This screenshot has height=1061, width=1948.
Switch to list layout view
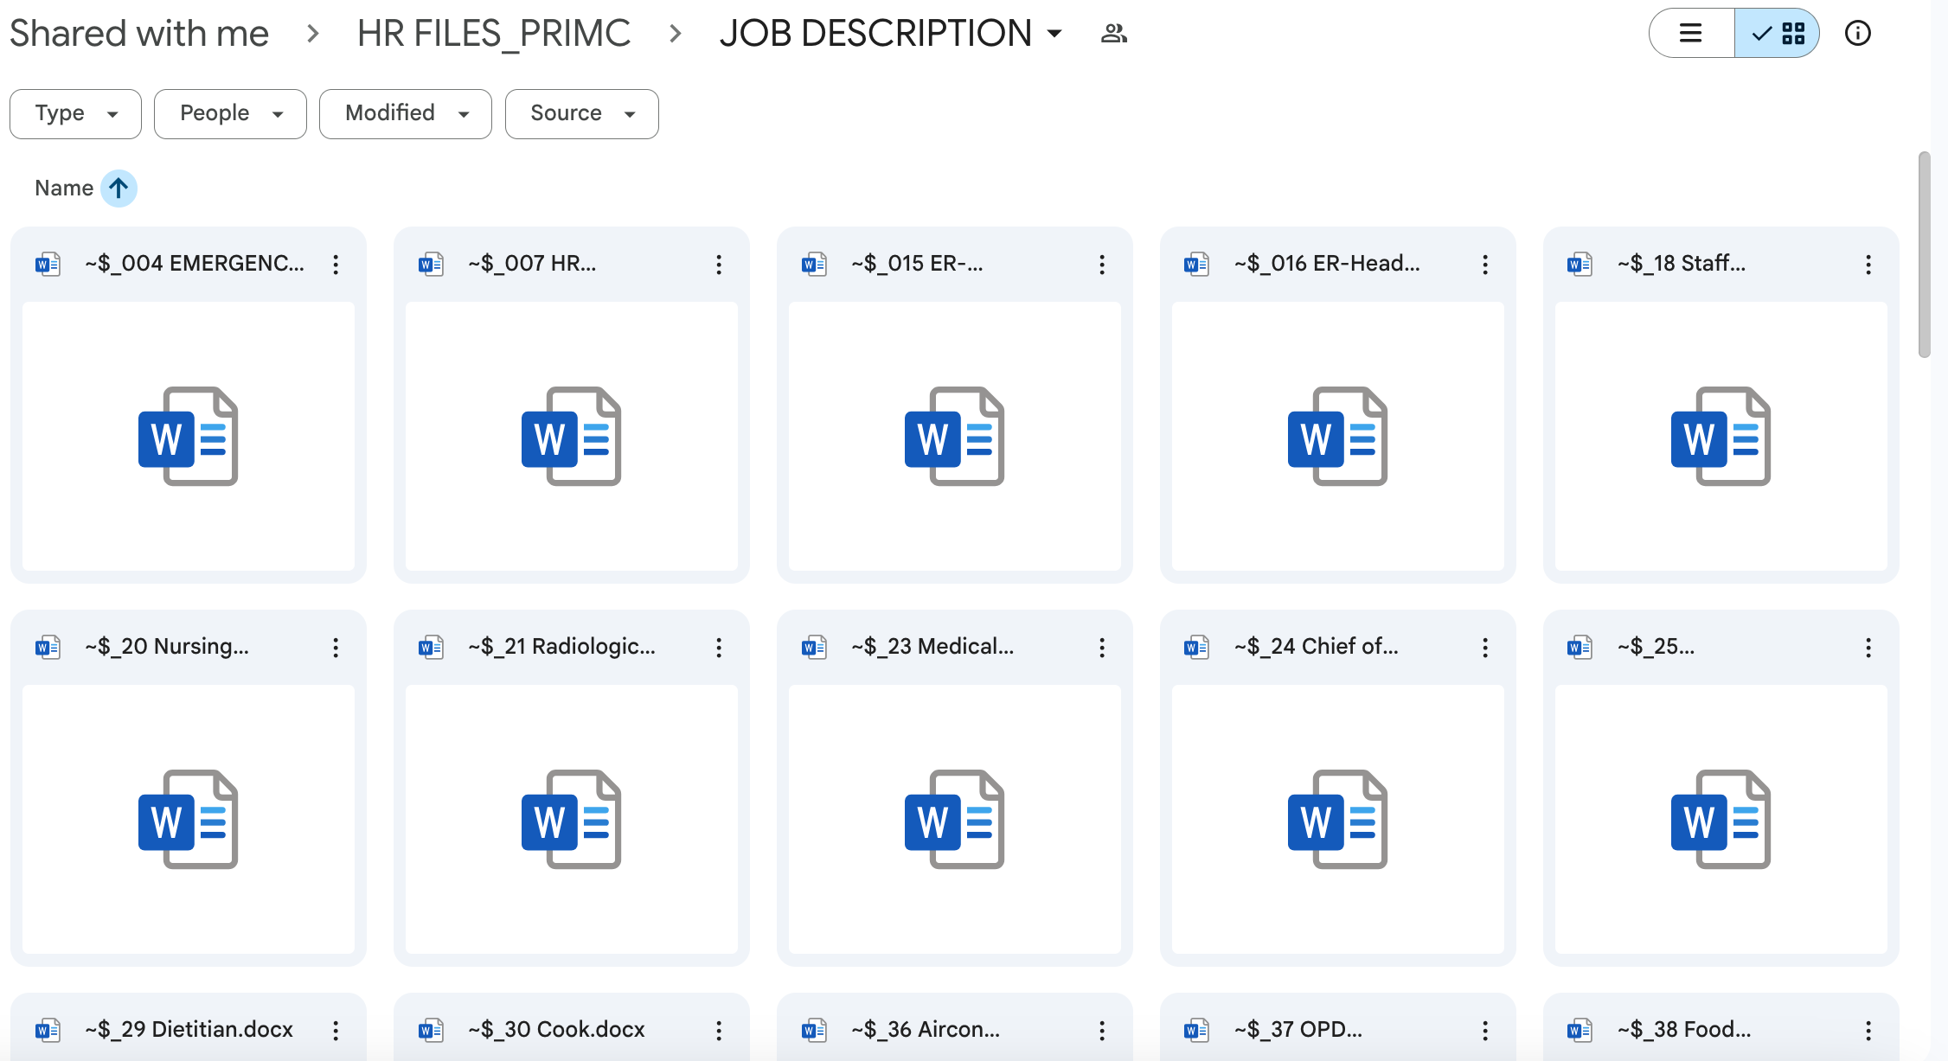pos(1691,34)
